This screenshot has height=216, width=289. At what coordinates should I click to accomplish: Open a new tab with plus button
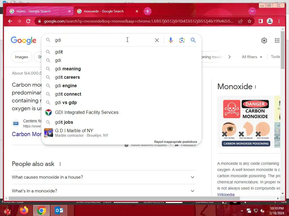tap(147, 11)
